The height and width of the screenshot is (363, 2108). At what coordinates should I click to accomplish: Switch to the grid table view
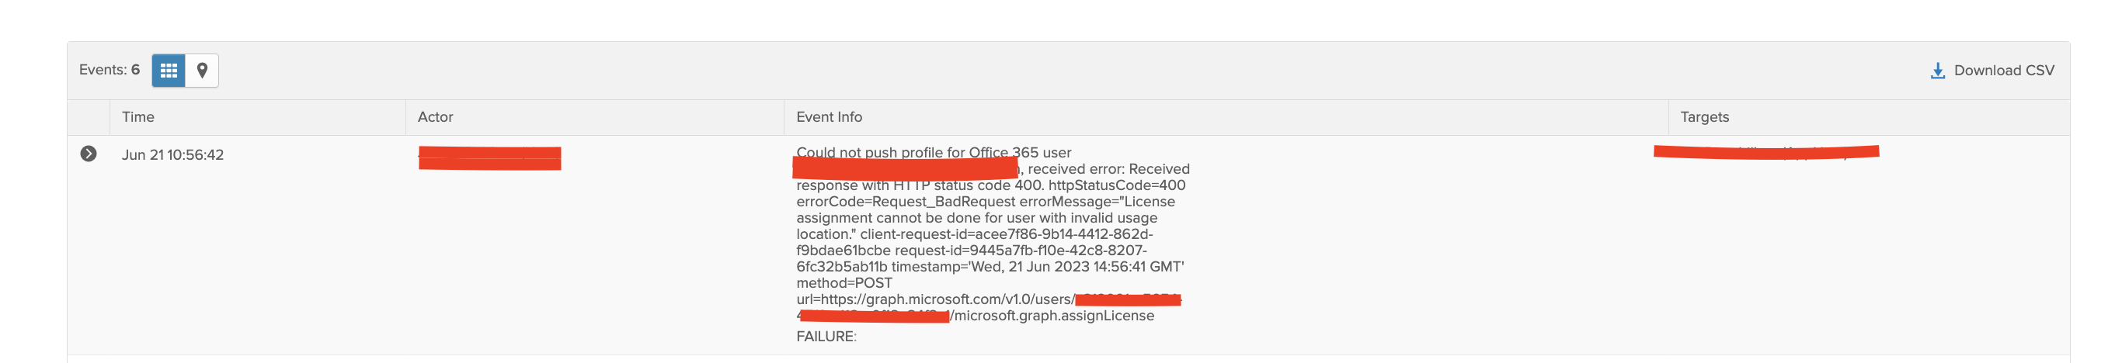click(x=169, y=71)
